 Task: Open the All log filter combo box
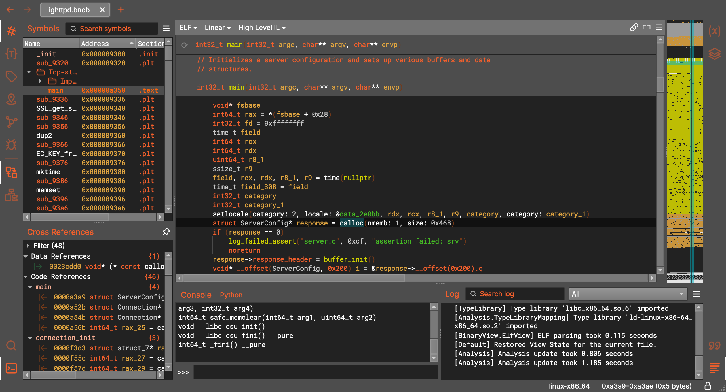pyautogui.click(x=628, y=294)
